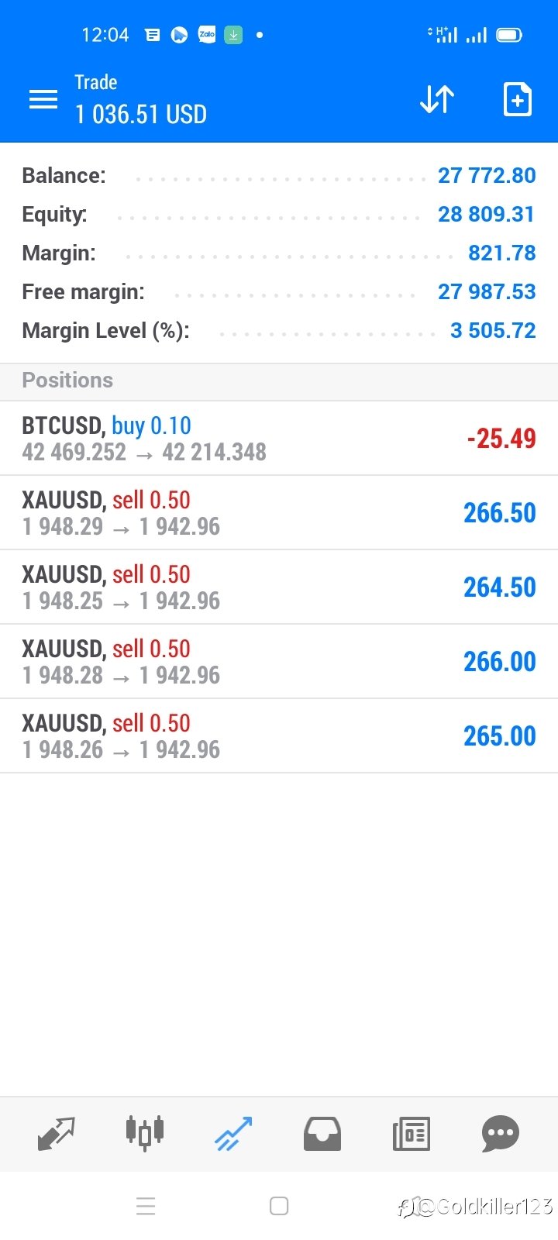This screenshot has height=1240, width=558.
Task: Select XAUUSD sell position with 265.00 profit
Action: point(279,735)
